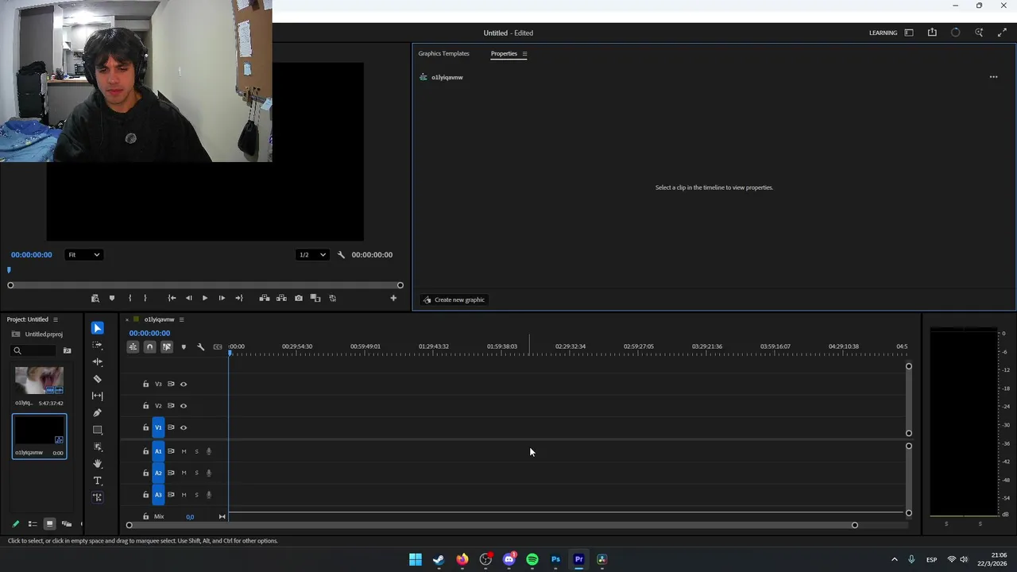Toggle track targeting for A3
This screenshot has height=572, width=1017.
pos(158,495)
